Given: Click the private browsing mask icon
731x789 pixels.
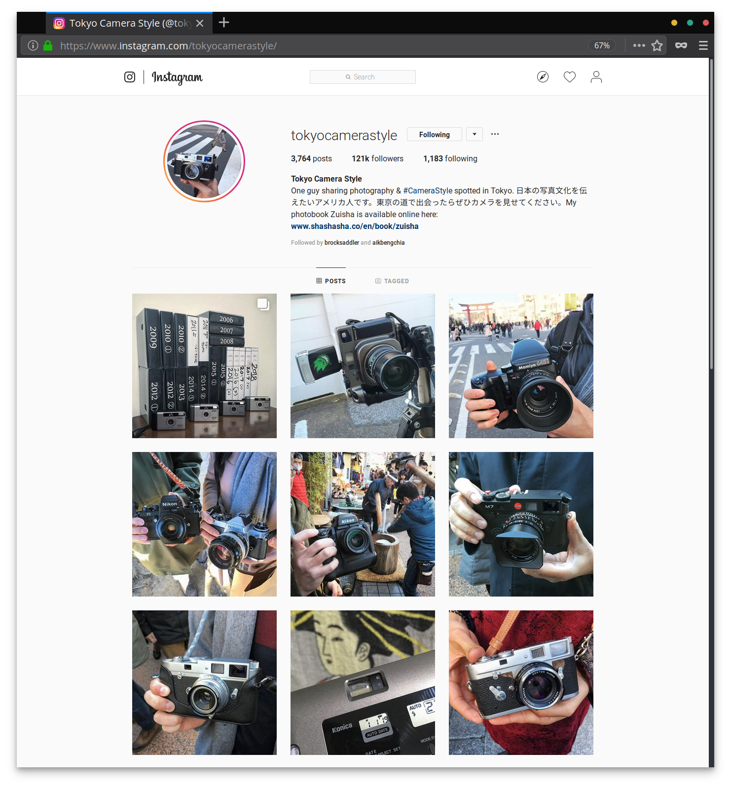Looking at the screenshot, I should [681, 45].
